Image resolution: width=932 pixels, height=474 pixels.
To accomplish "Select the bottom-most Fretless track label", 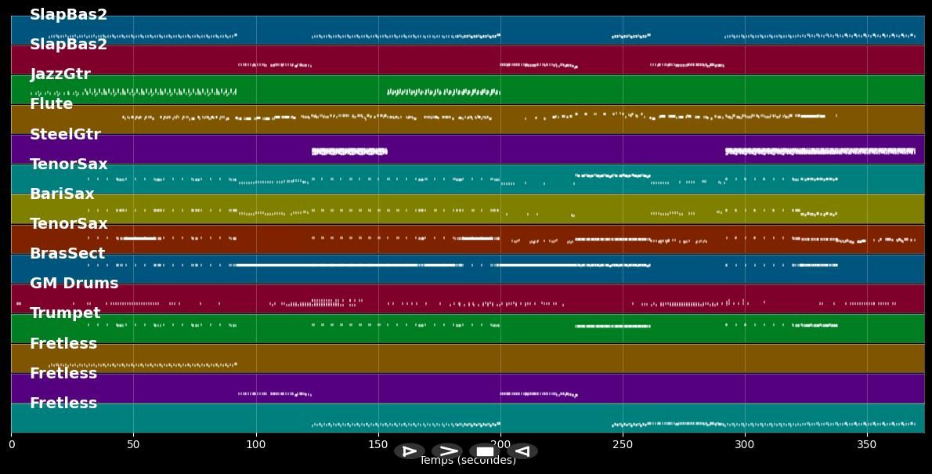I will 63,403.
